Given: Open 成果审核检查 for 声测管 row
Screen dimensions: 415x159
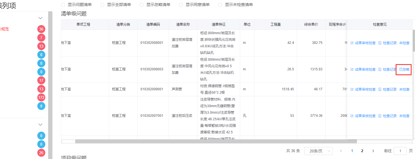Looking at the screenshot, I should [x=363, y=89].
